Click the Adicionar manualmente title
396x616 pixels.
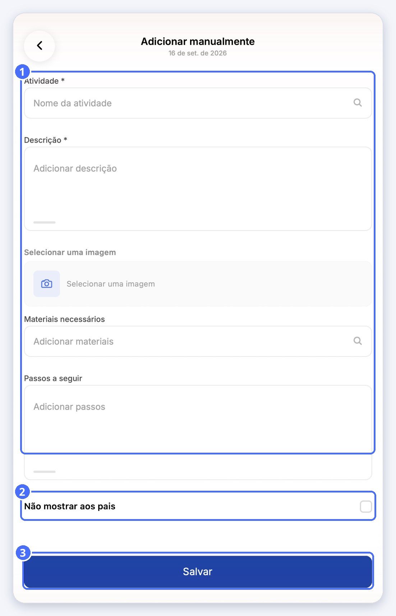tap(198, 41)
